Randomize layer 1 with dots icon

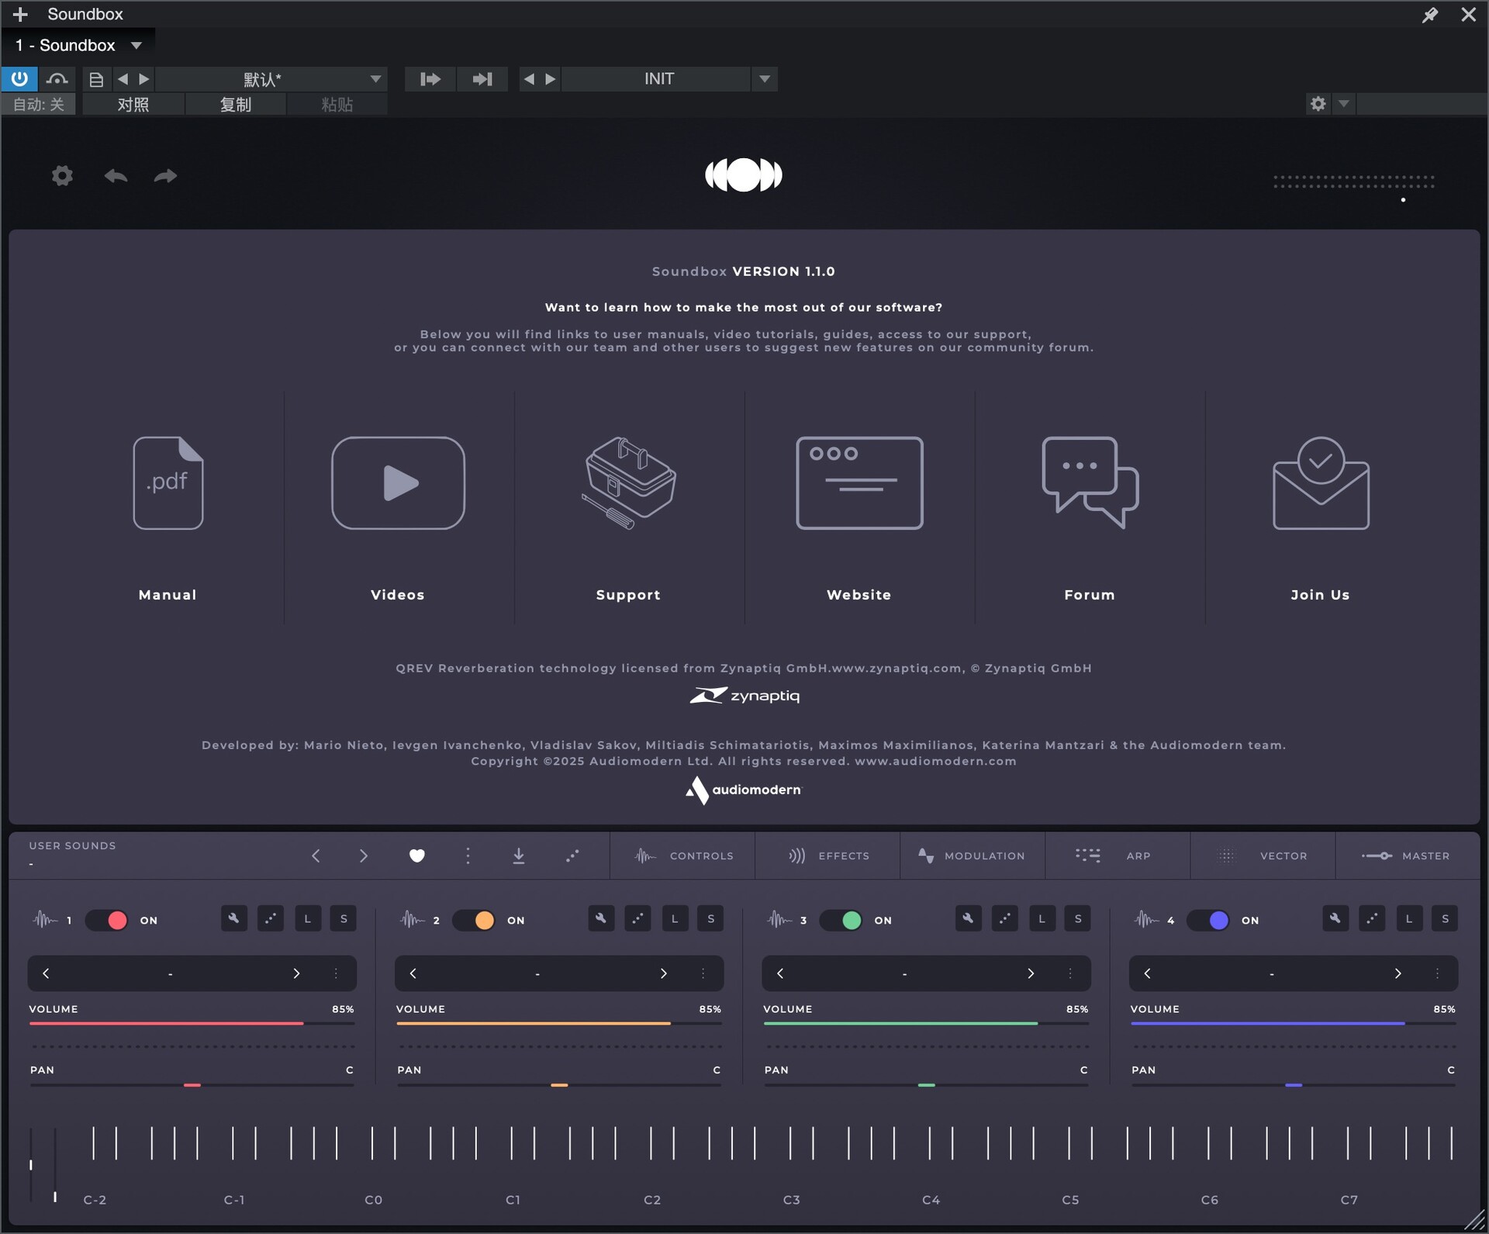(271, 919)
